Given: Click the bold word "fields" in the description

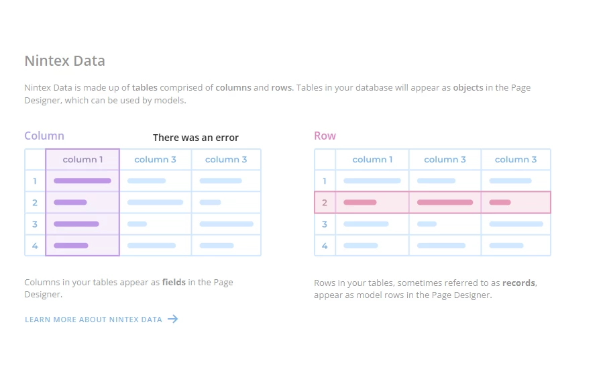Looking at the screenshot, I should [x=174, y=283].
